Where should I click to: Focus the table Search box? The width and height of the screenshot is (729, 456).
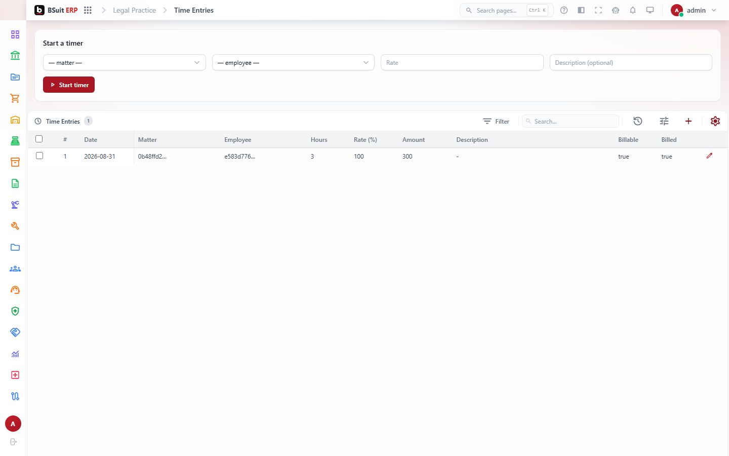pyautogui.click(x=571, y=121)
